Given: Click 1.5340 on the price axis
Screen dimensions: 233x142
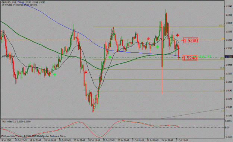Looking at the screenshot, I should [x=229, y=6].
